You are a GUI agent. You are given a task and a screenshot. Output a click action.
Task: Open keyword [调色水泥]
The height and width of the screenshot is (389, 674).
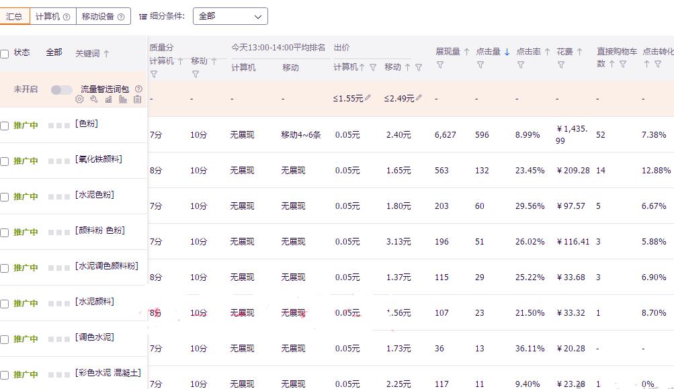tap(95, 337)
